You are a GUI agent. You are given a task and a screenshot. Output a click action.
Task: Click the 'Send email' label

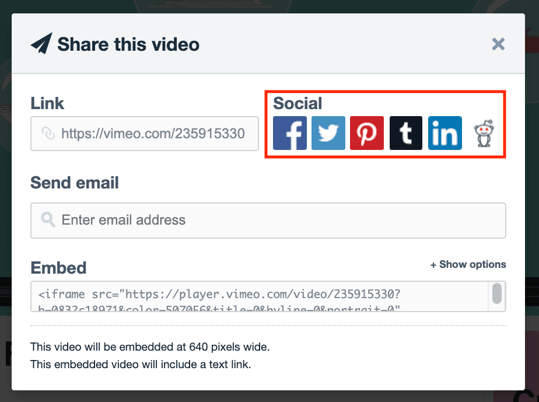(x=75, y=183)
